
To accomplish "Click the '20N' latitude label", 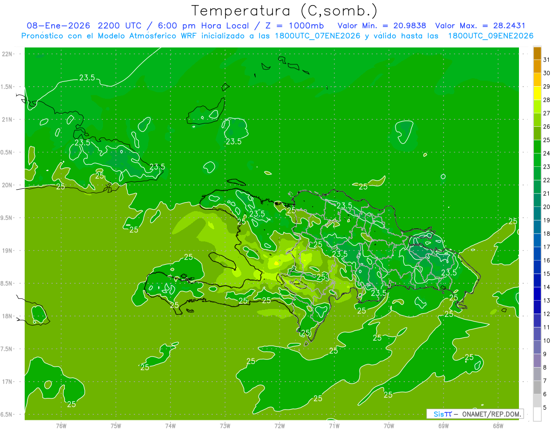I will (8, 185).
